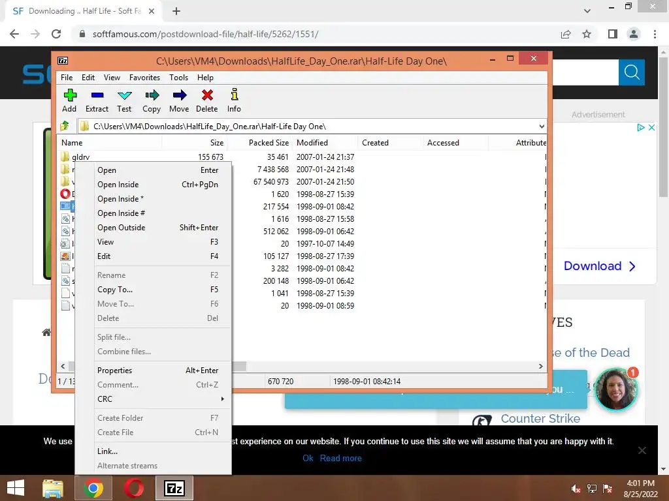Open the Help menu
The width and height of the screenshot is (669, 501).
click(205, 78)
